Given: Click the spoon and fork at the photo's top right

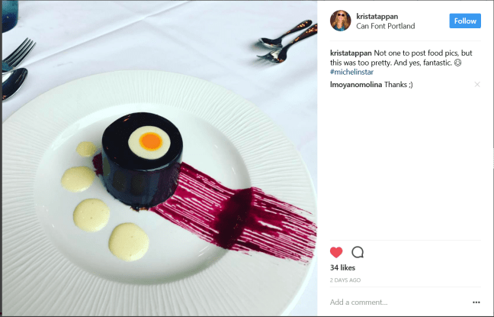Looking at the screenshot, I should pos(287,41).
